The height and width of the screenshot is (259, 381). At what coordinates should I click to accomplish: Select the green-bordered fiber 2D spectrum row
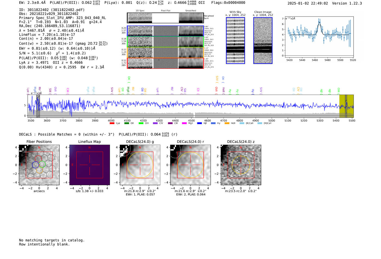tap(165, 42)
